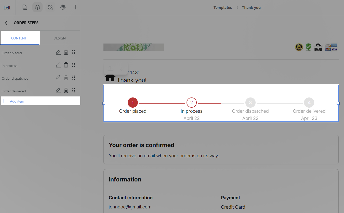Switch to the Design tab

click(x=60, y=38)
